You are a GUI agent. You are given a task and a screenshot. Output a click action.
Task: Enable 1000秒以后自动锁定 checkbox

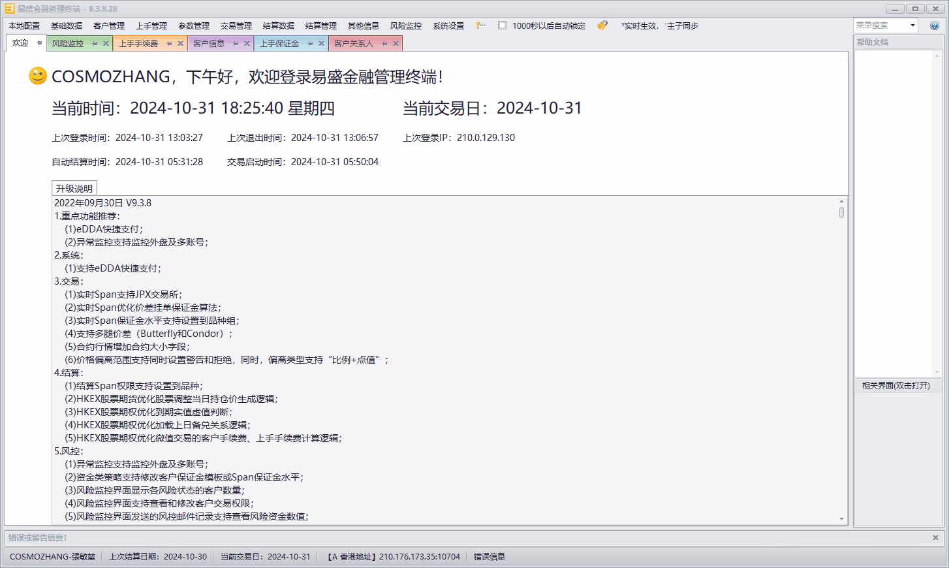pos(502,25)
